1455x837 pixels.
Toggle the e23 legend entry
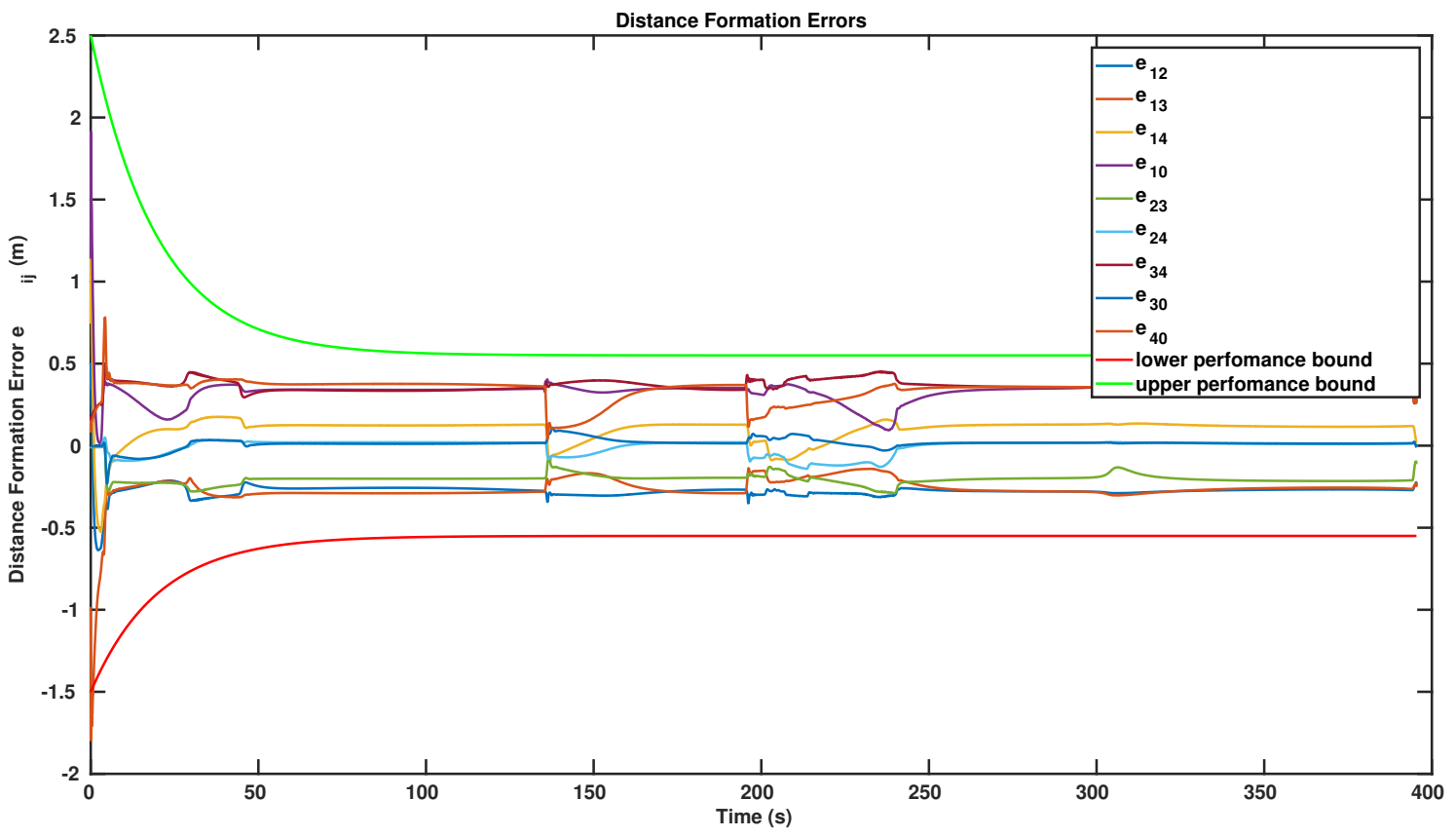[x=1150, y=199]
